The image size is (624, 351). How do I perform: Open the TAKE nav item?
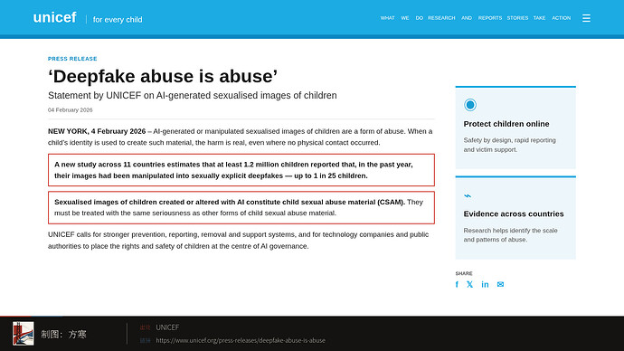point(539,18)
